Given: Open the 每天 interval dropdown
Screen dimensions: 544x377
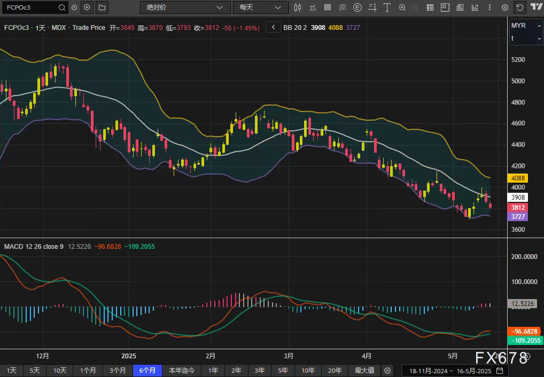Looking at the screenshot, I should (x=260, y=7).
